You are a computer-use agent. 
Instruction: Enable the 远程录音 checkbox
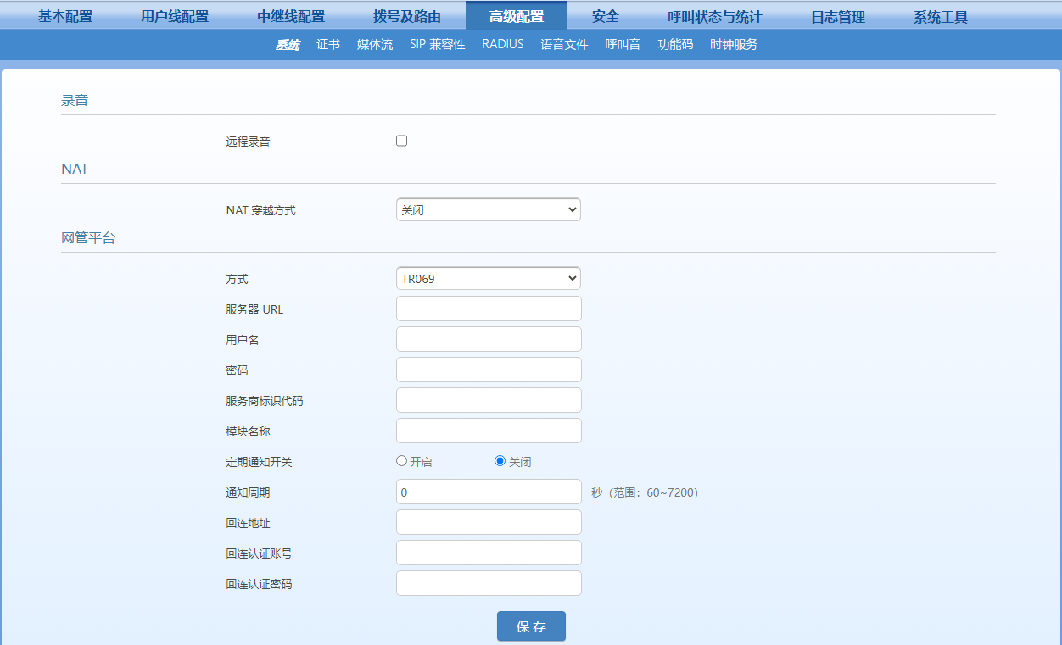(402, 141)
